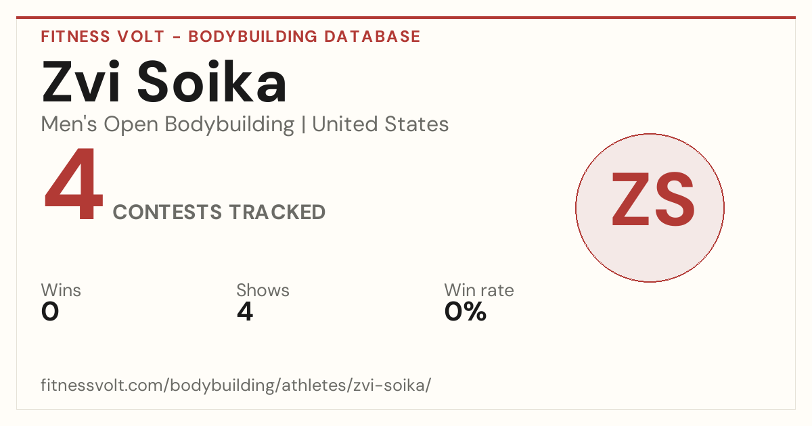Viewport: 812px width, 426px height.
Task: Click the pipe separator before United States
Action: (303, 125)
